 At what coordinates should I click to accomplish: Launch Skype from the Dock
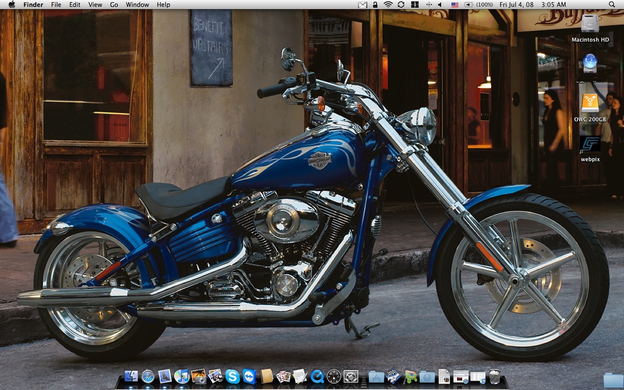click(x=232, y=377)
